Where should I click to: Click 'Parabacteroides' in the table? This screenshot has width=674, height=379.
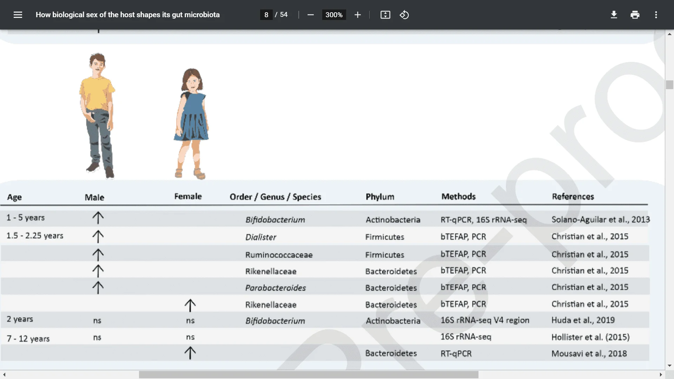pyautogui.click(x=275, y=288)
